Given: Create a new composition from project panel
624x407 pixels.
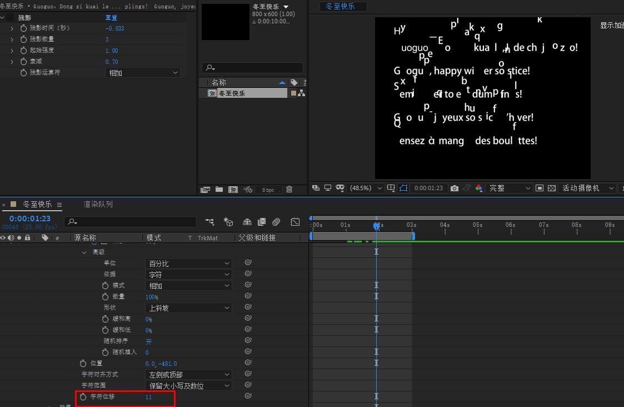Looking at the screenshot, I should click(233, 190).
